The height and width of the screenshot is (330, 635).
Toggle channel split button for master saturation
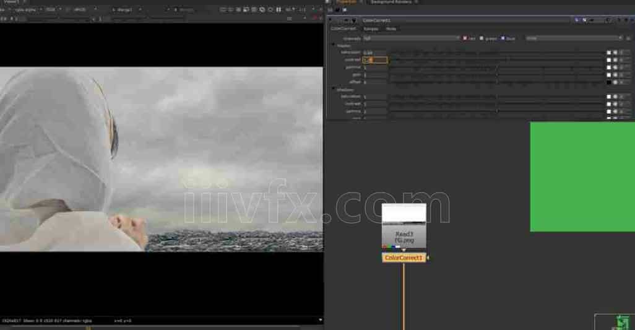623,53
